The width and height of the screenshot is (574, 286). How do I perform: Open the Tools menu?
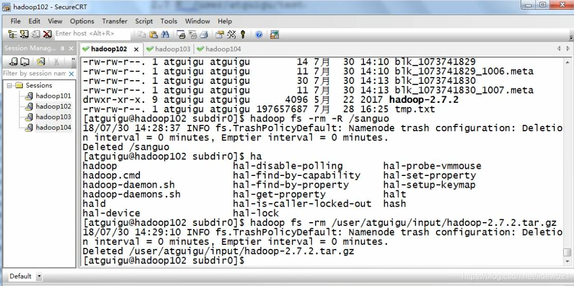coord(169,21)
